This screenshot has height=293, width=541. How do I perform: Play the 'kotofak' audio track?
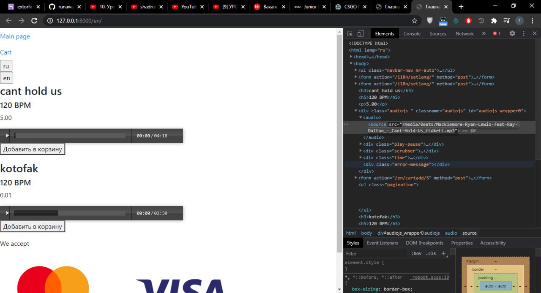pyautogui.click(x=7, y=213)
